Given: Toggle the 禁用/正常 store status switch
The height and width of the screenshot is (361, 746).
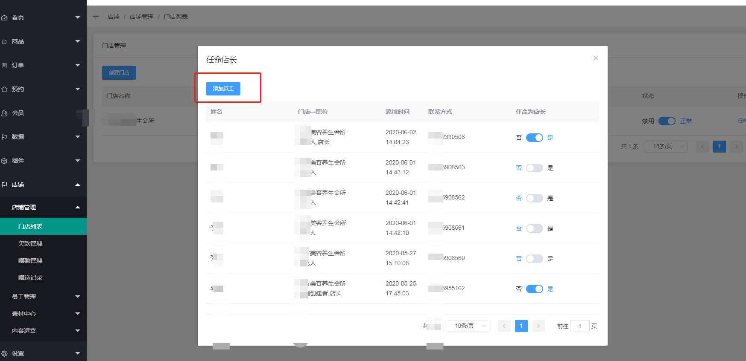Looking at the screenshot, I should [667, 121].
